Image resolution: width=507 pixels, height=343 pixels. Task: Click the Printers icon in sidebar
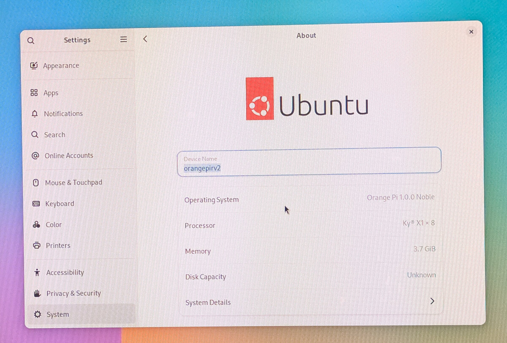[37, 245]
